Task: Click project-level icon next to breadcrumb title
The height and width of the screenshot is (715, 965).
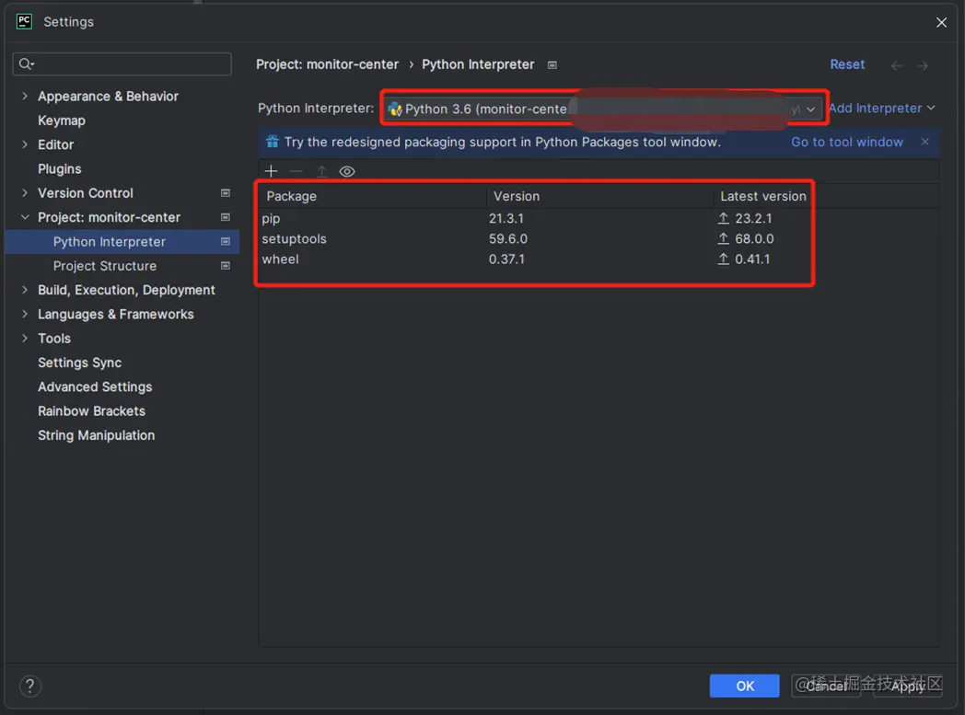Action: coord(552,65)
